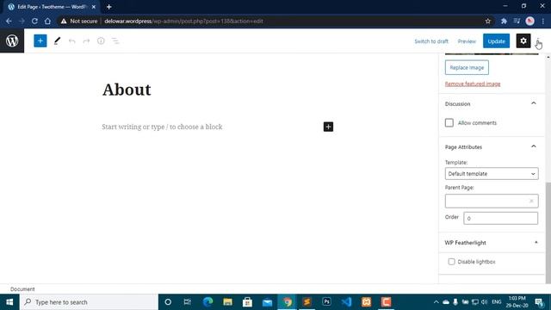The image size is (551, 310).
Task: Add a block with the black plus icon
Action: tap(328, 127)
